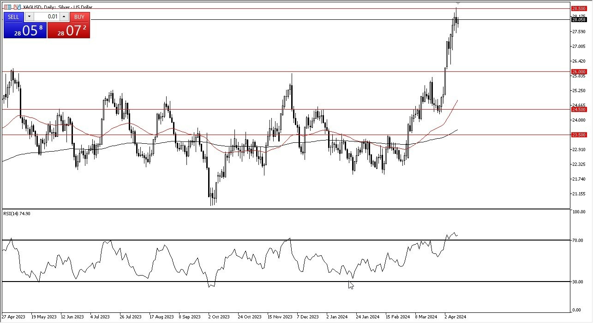Click the red 23.500 price level tag
Viewport: 593px width, 323px height.
[x=579, y=135]
